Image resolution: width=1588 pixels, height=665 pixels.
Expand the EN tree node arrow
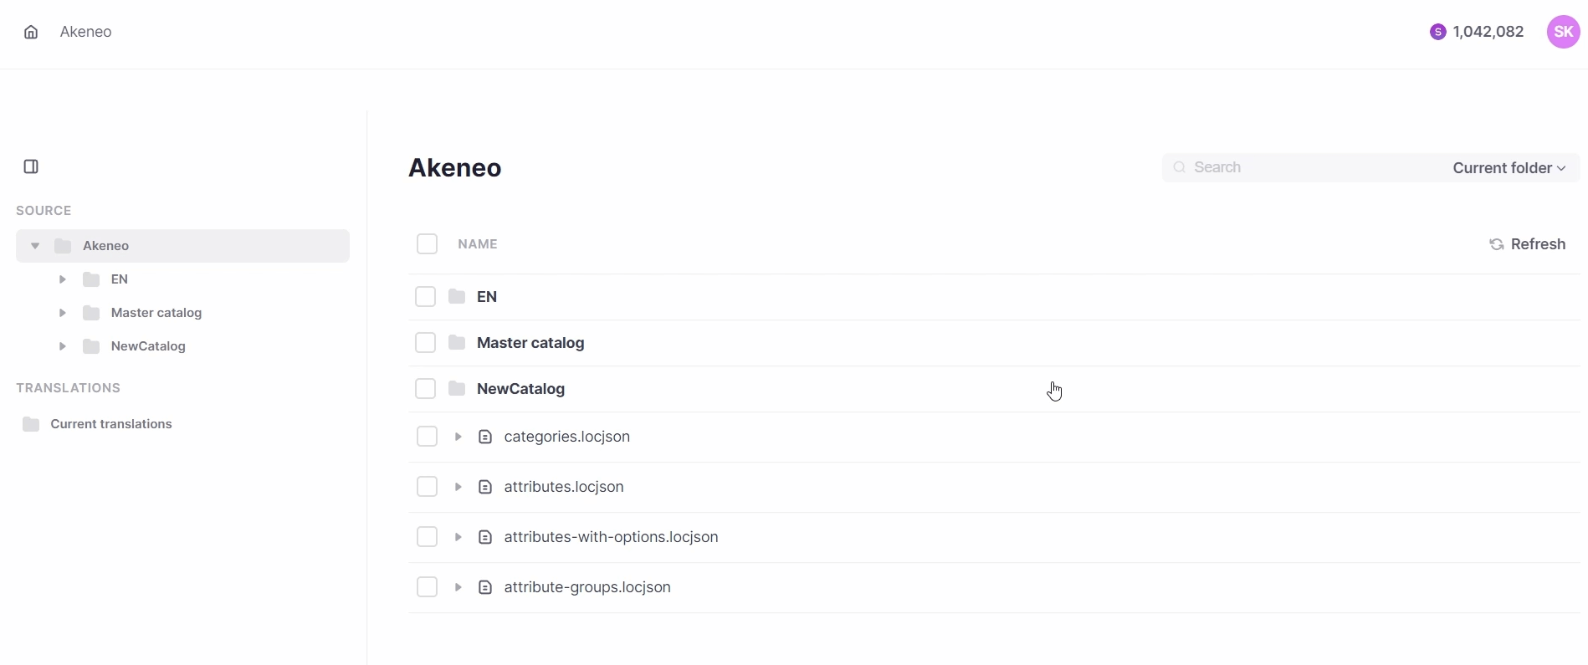coord(63,279)
